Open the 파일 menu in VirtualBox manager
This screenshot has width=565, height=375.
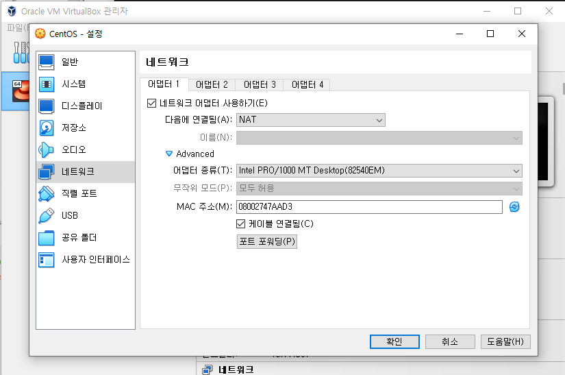tap(16, 27)
